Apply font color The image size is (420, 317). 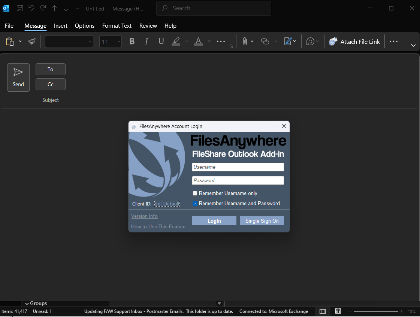pyautogui.click(x=198, y=42)
